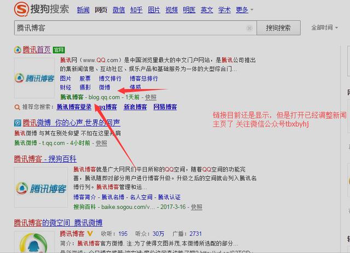The height and width of the screenshot is (253, 350).
Task: Open the 快照 cached link for blog.qq.com
Action: (150, 97)
